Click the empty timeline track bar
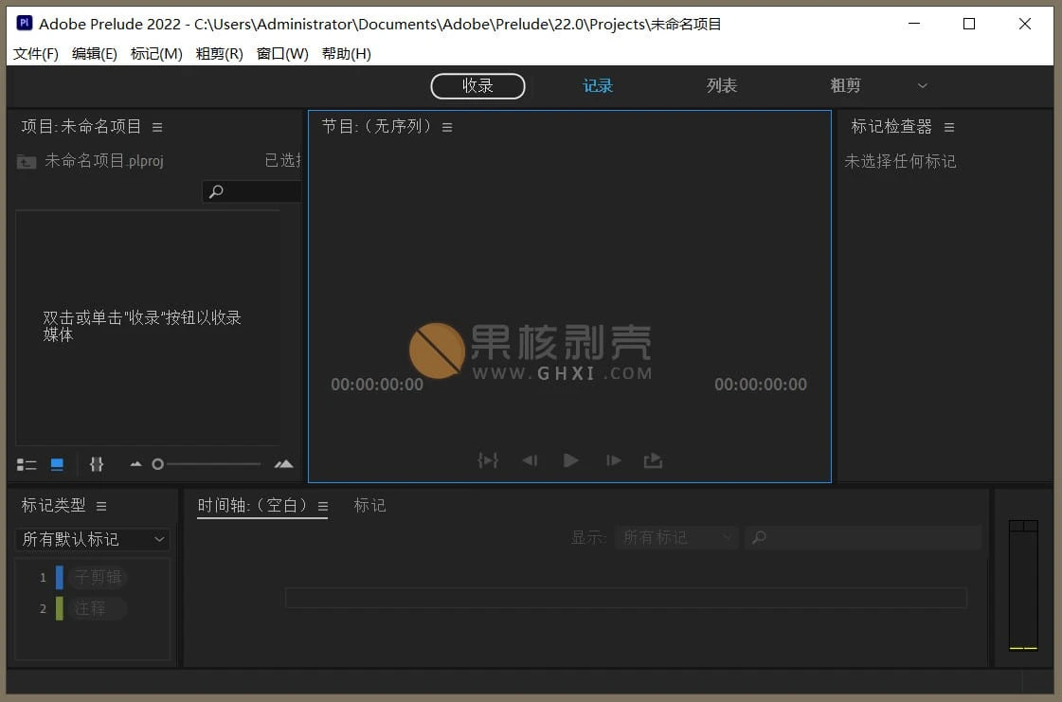Viewport: 1062px width, 702px height. tap(626, 598)
